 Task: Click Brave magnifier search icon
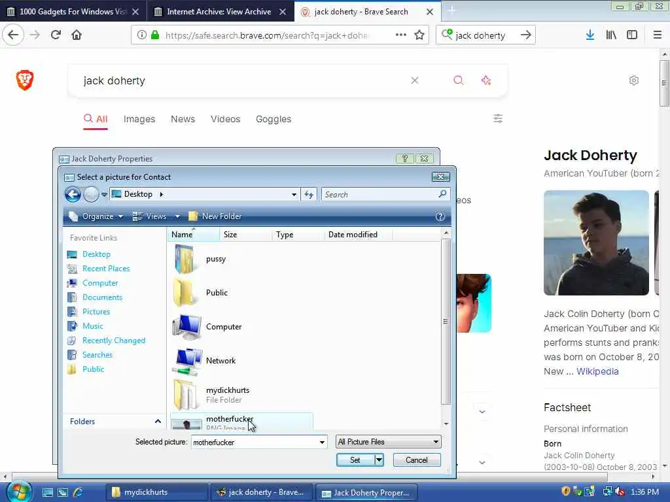pos(459,80)
